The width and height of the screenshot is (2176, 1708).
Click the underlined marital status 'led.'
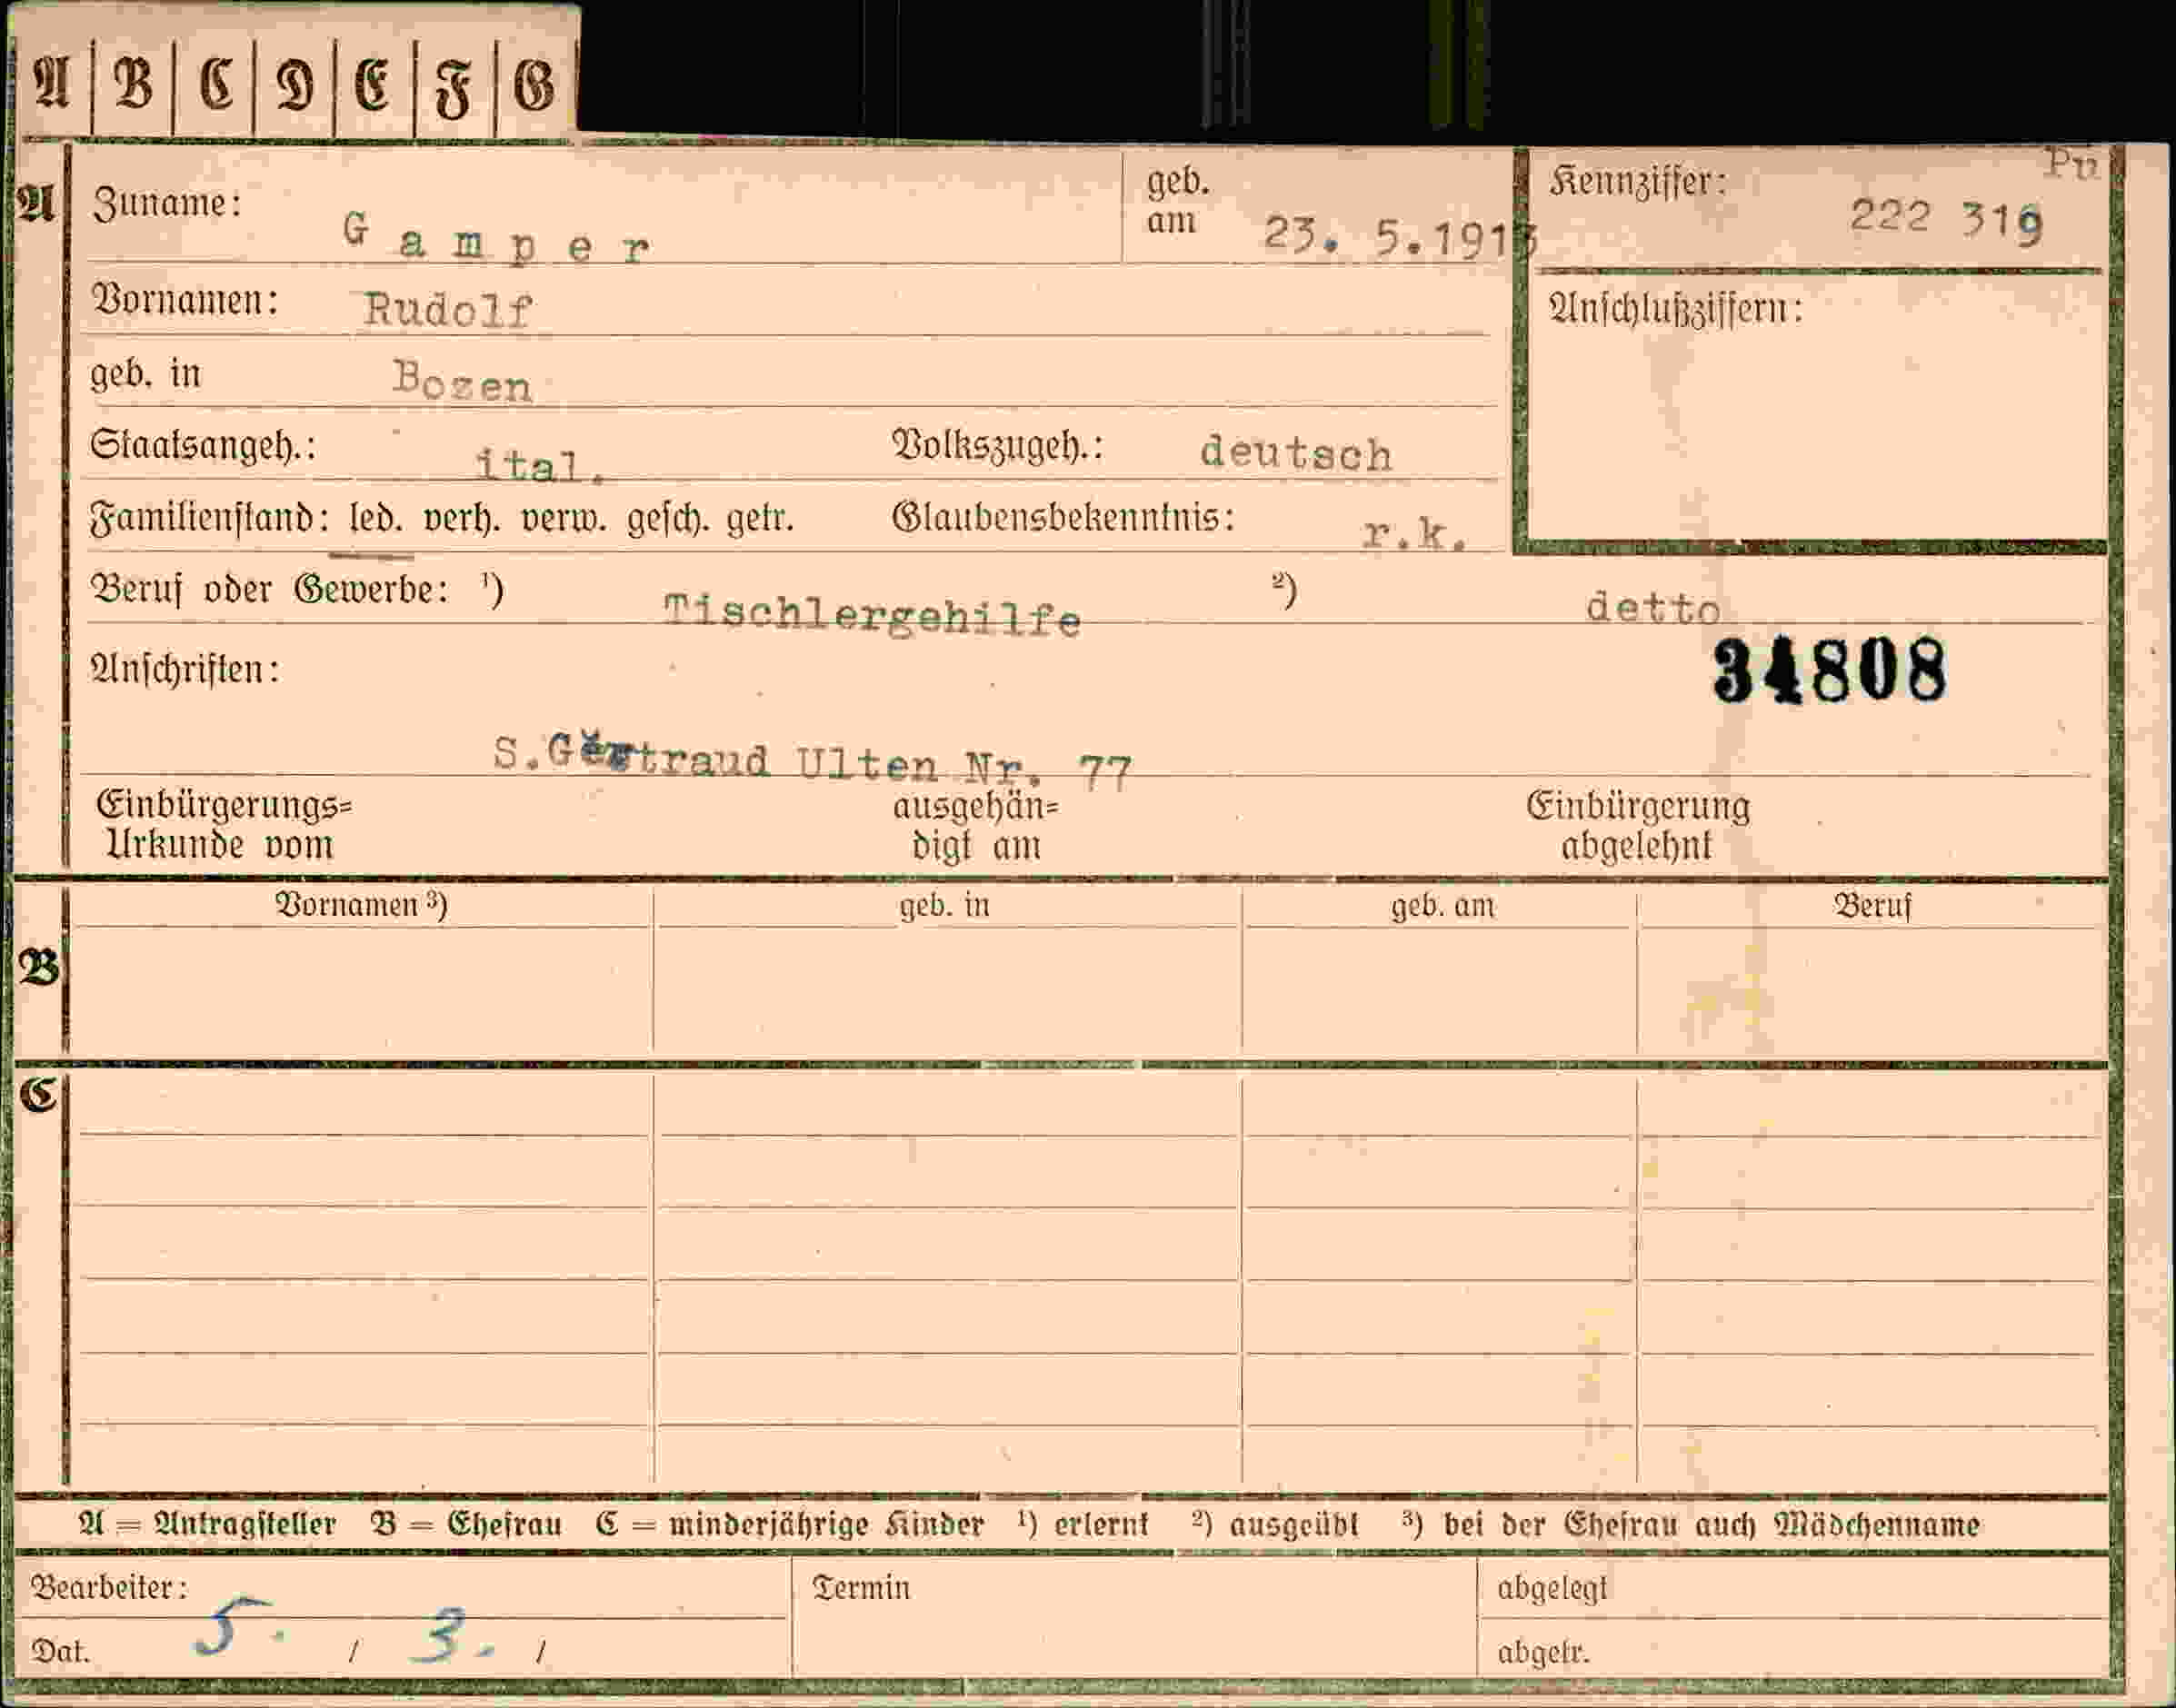pyautogui.click(x=375, y=519)
